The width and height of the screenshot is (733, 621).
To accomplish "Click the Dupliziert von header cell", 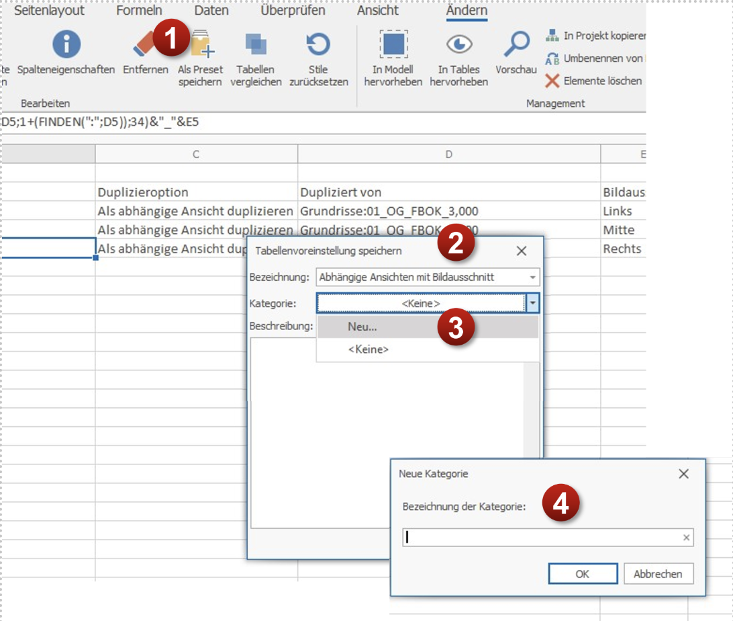I will point(449,192).
